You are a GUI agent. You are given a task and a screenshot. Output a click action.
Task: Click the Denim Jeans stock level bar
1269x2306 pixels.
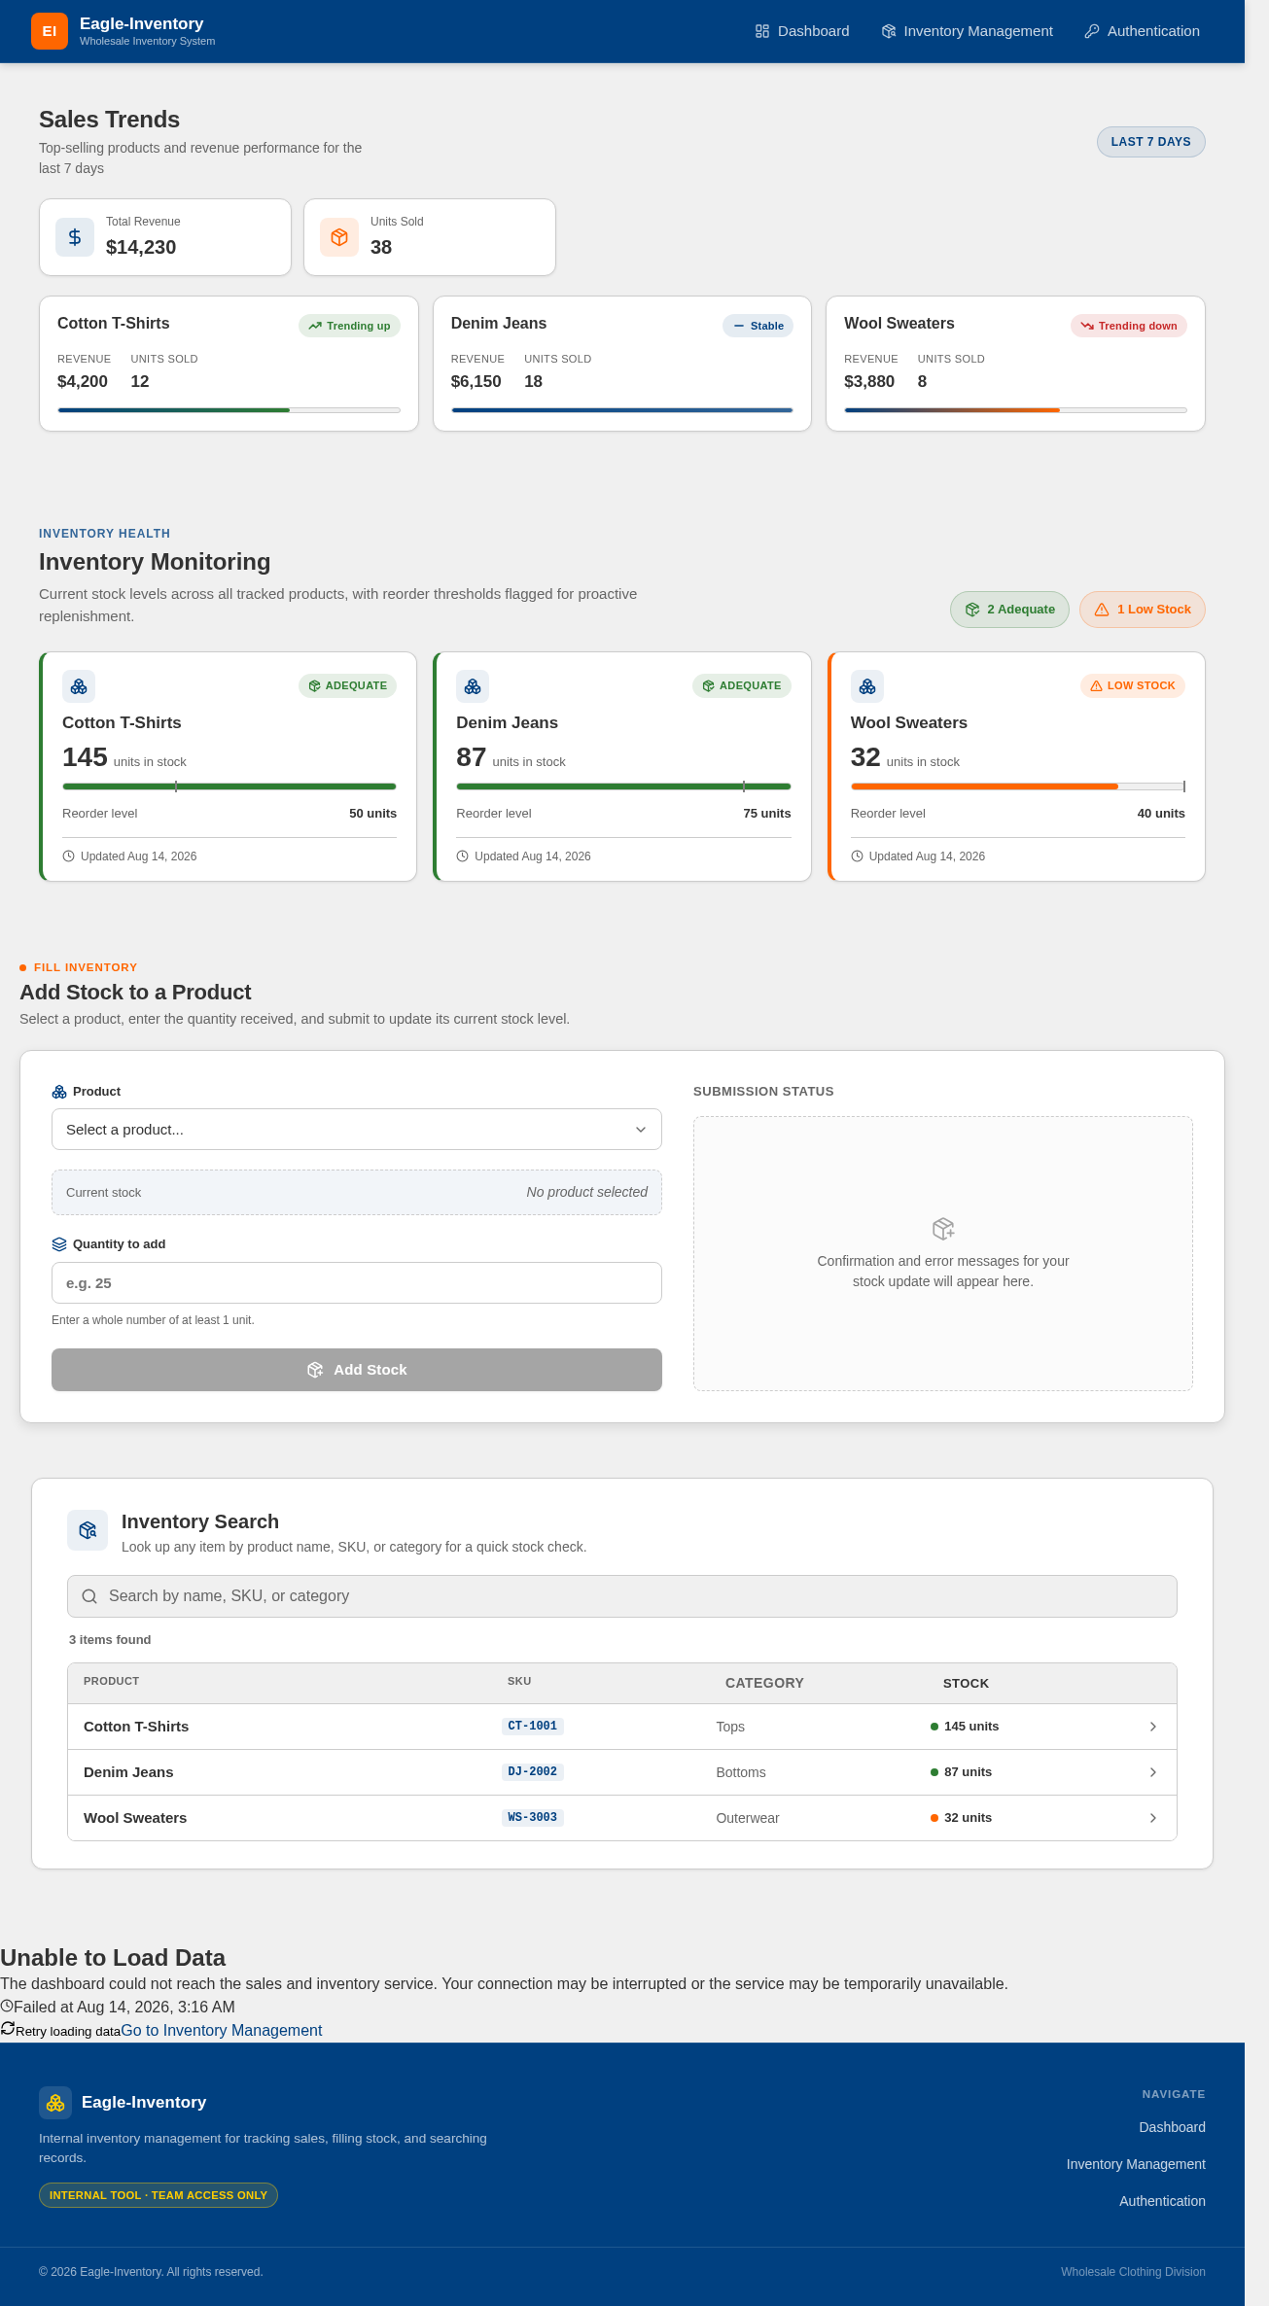(623, 786)
